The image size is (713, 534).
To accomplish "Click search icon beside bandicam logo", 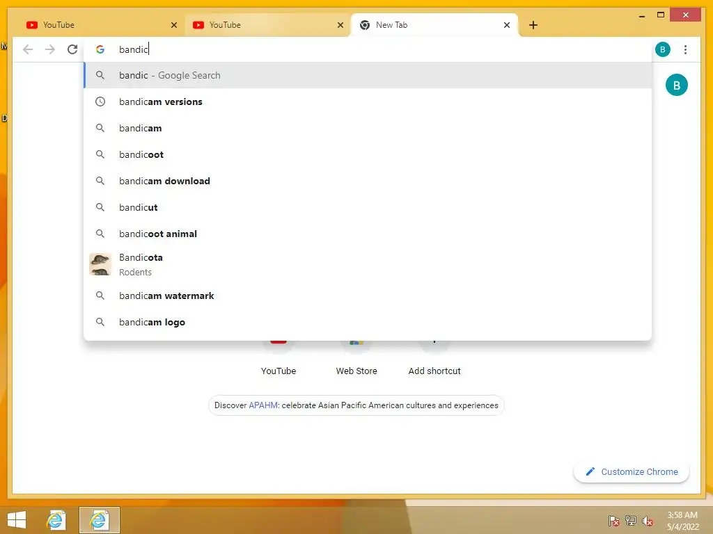I will click(x=100, y=322).
